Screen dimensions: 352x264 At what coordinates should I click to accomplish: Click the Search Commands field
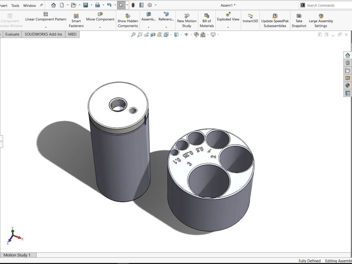326,5
